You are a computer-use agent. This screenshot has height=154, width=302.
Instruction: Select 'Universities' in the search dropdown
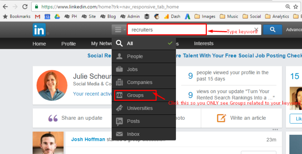pyautogui.click(x=144, y=108)
